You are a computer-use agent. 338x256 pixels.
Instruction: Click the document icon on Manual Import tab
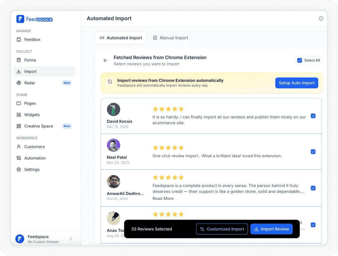click(x=155, y=38)
